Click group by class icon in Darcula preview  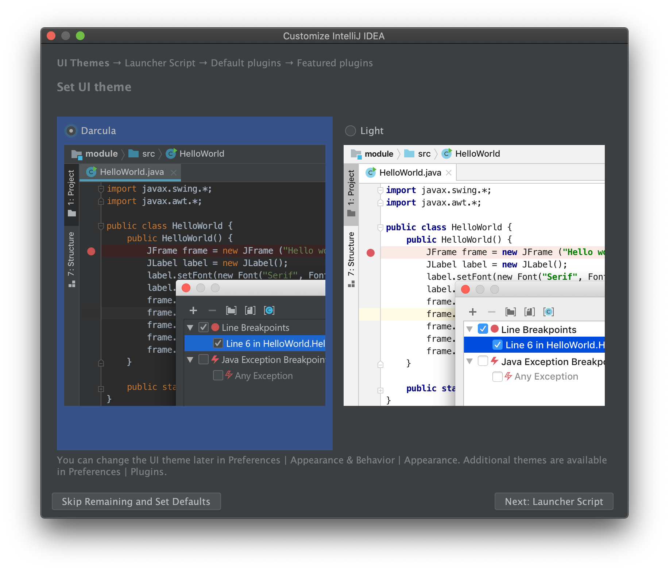[x=269, y=310]
